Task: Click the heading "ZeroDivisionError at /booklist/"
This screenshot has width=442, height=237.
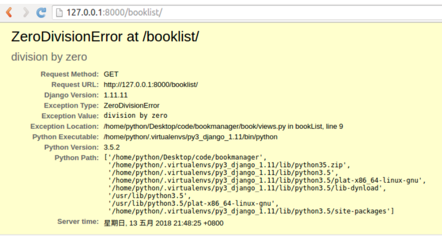Action: [x=105, y=37]
